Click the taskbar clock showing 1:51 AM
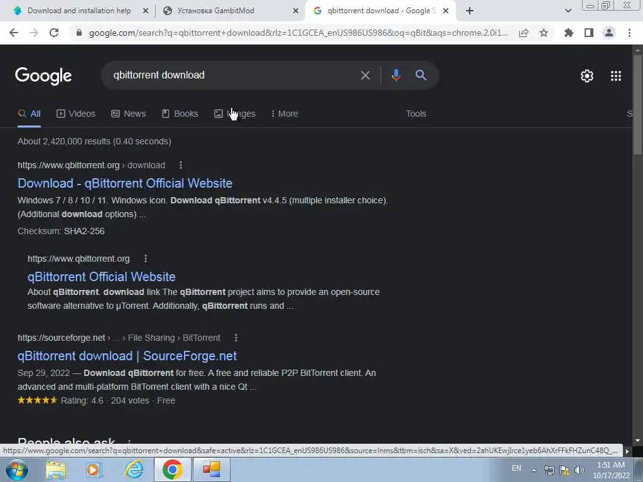The image size is (643, 482). [x=611, y=470]
